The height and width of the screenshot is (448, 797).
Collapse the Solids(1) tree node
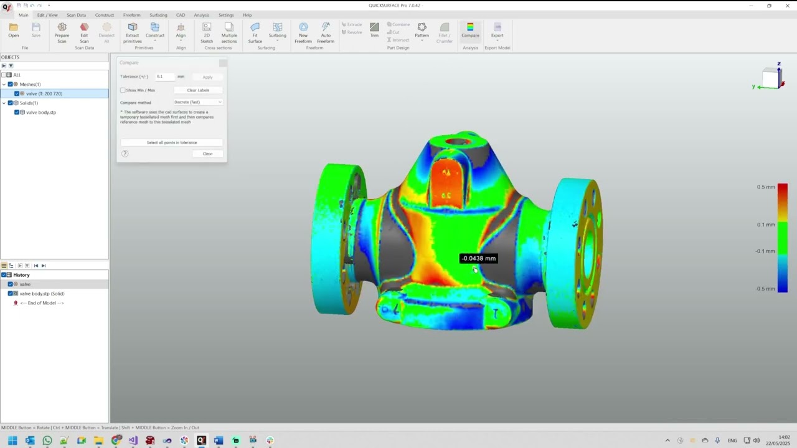tap(4, 103)
